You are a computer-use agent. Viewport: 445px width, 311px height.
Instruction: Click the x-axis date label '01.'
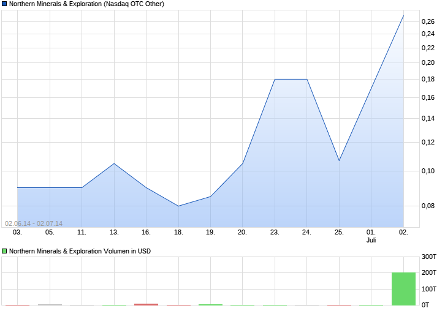(x=371, y=233)
